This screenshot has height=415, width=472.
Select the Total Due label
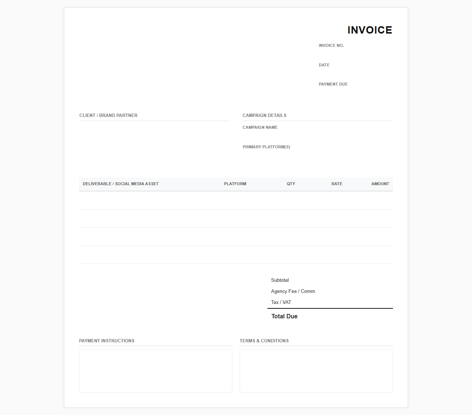284,317
